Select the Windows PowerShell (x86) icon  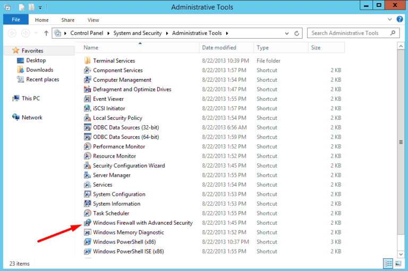pyautogui.click(x=88, y=242)
